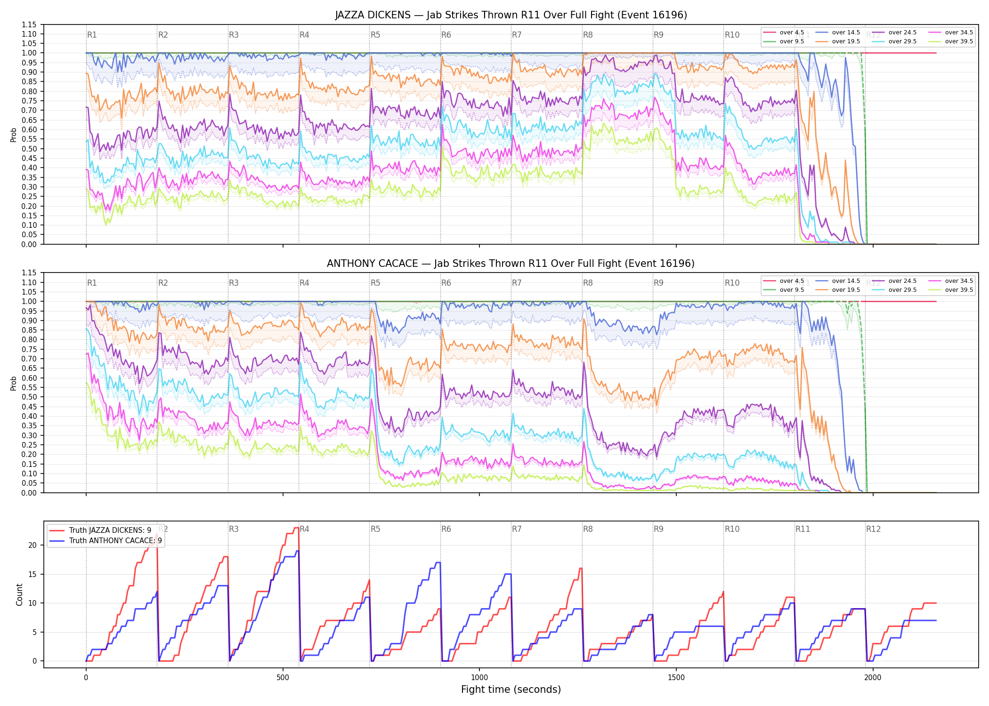Select 'over 24.5' in Cacace chart legend
This screenshot has height=706, width=989.
pyautogui.click(x=894, y=281)
